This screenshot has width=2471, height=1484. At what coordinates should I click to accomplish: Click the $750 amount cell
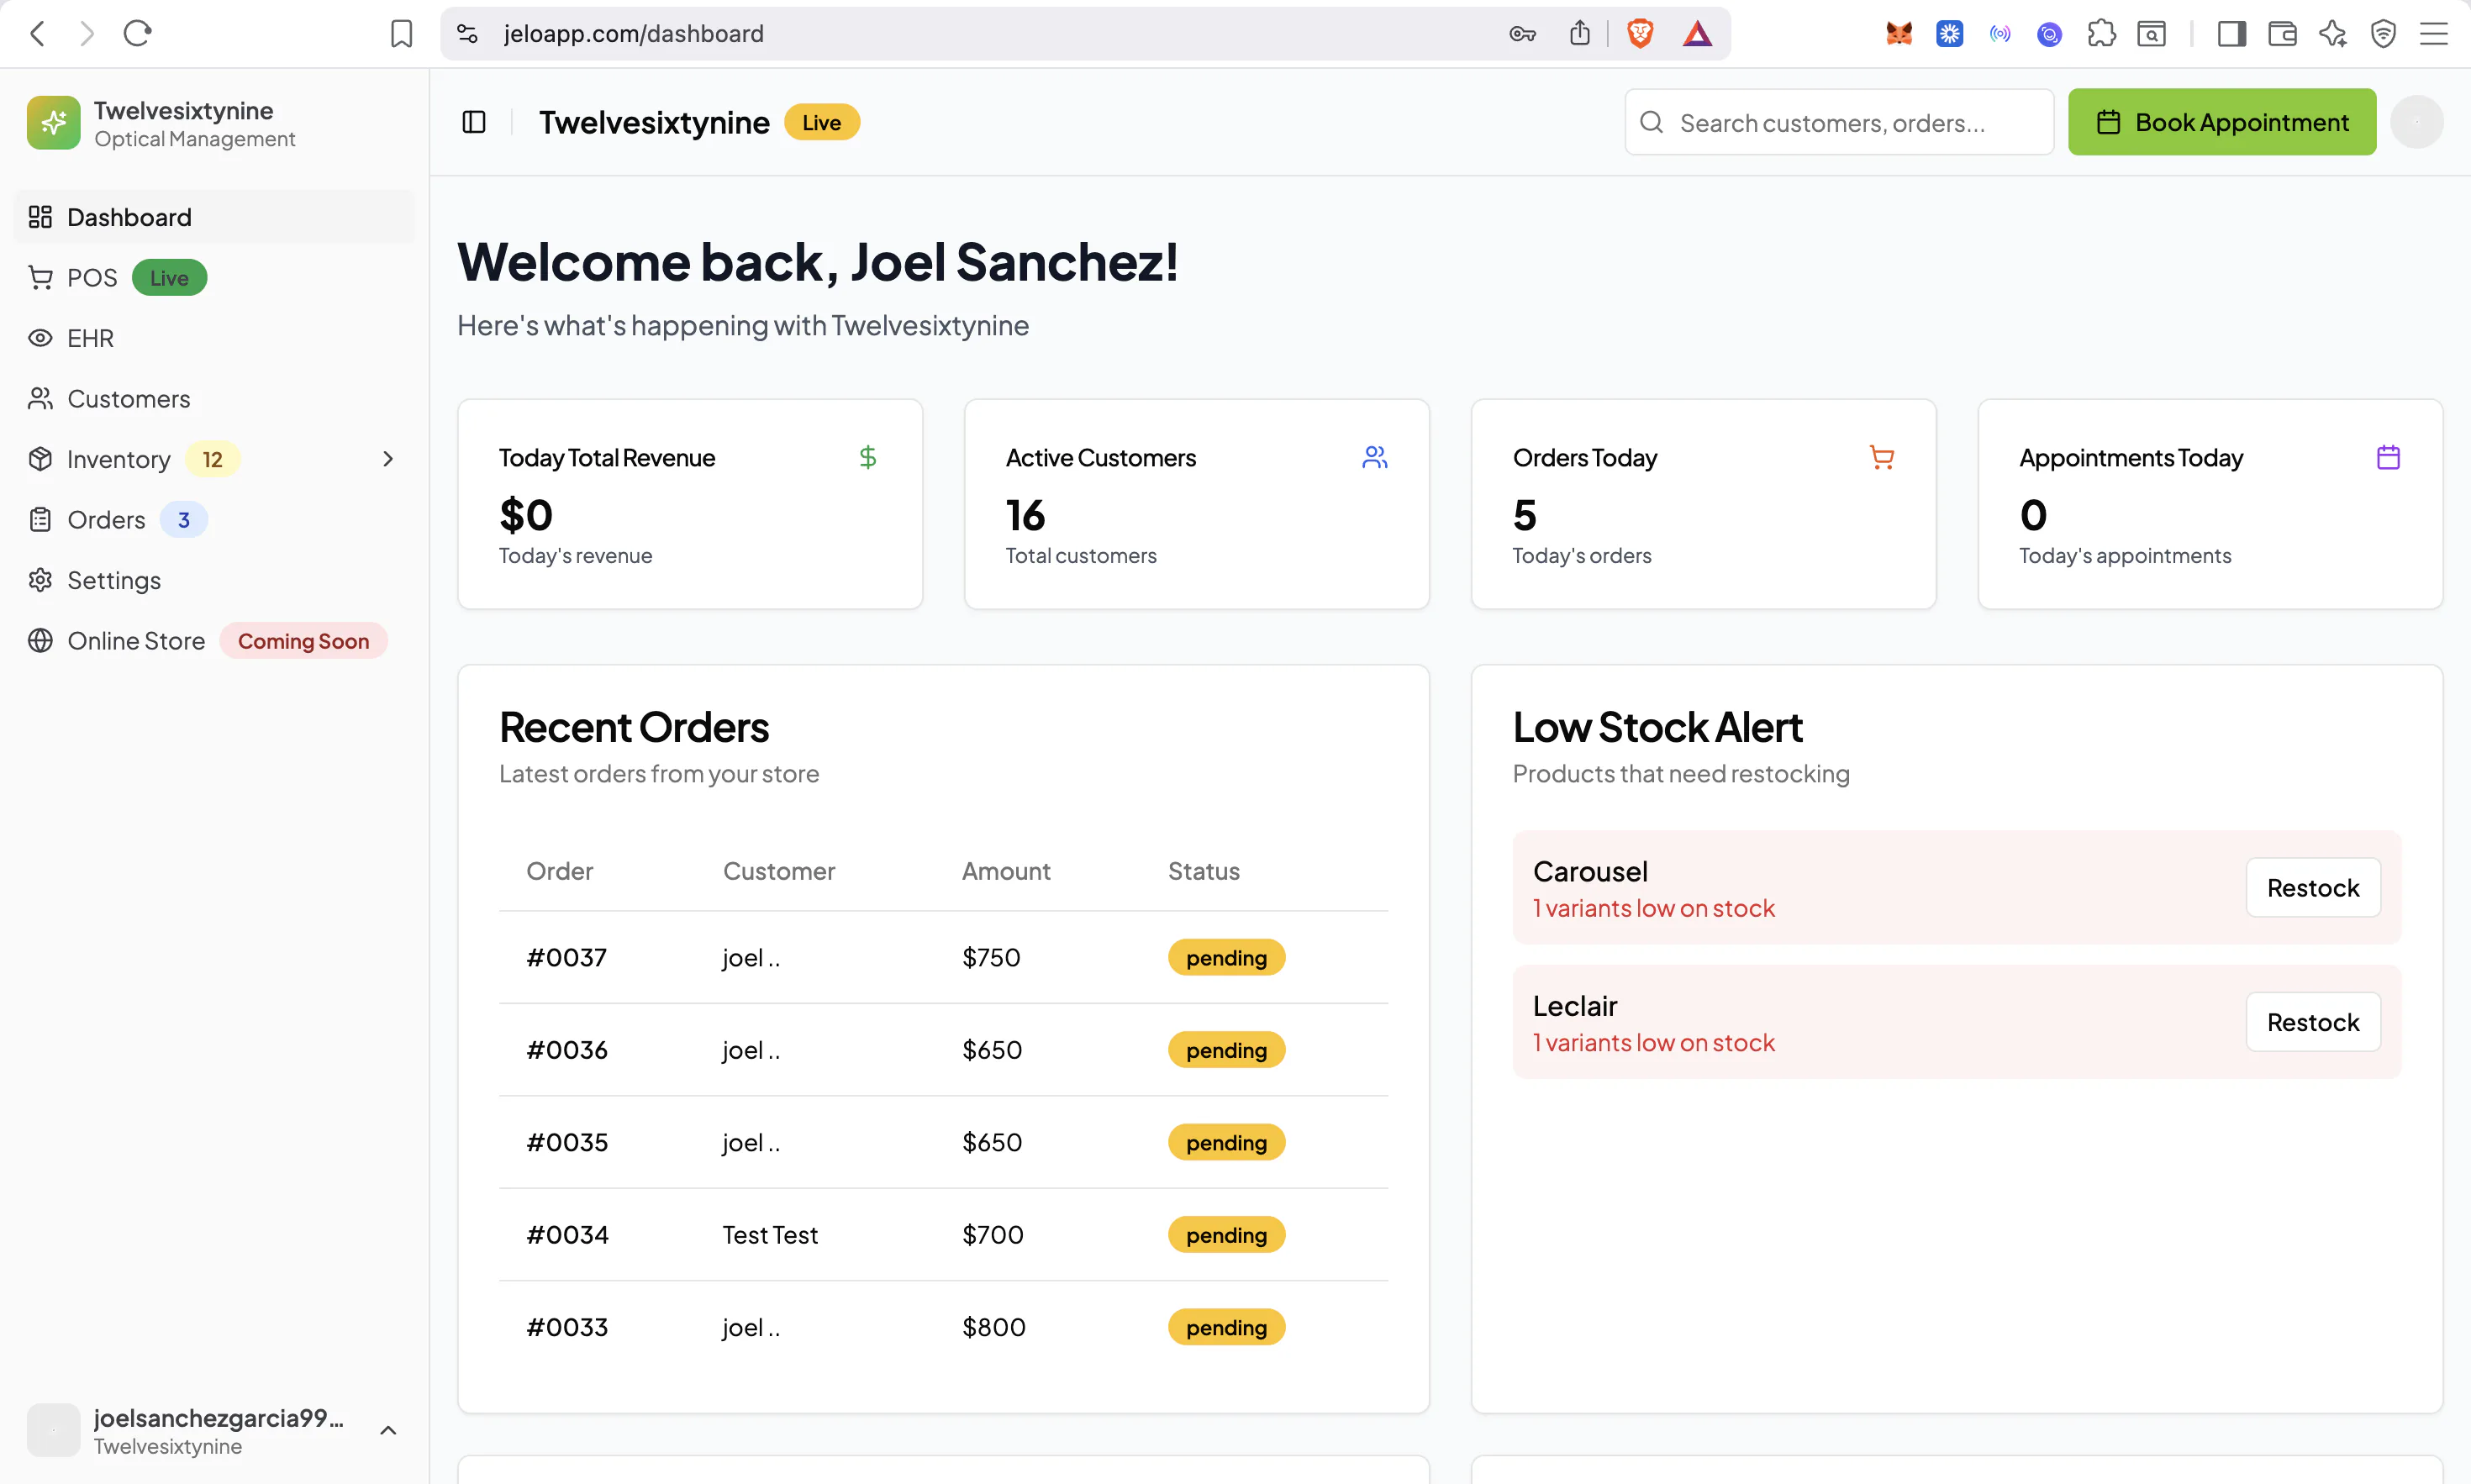(x=991, y=957)
